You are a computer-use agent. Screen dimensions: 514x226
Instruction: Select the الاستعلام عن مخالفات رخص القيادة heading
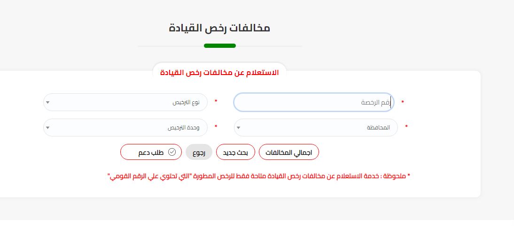pos(219,73)
